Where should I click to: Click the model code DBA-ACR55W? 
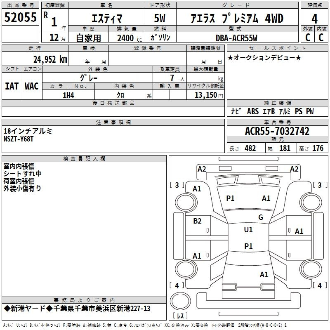[x=236, y=38]
